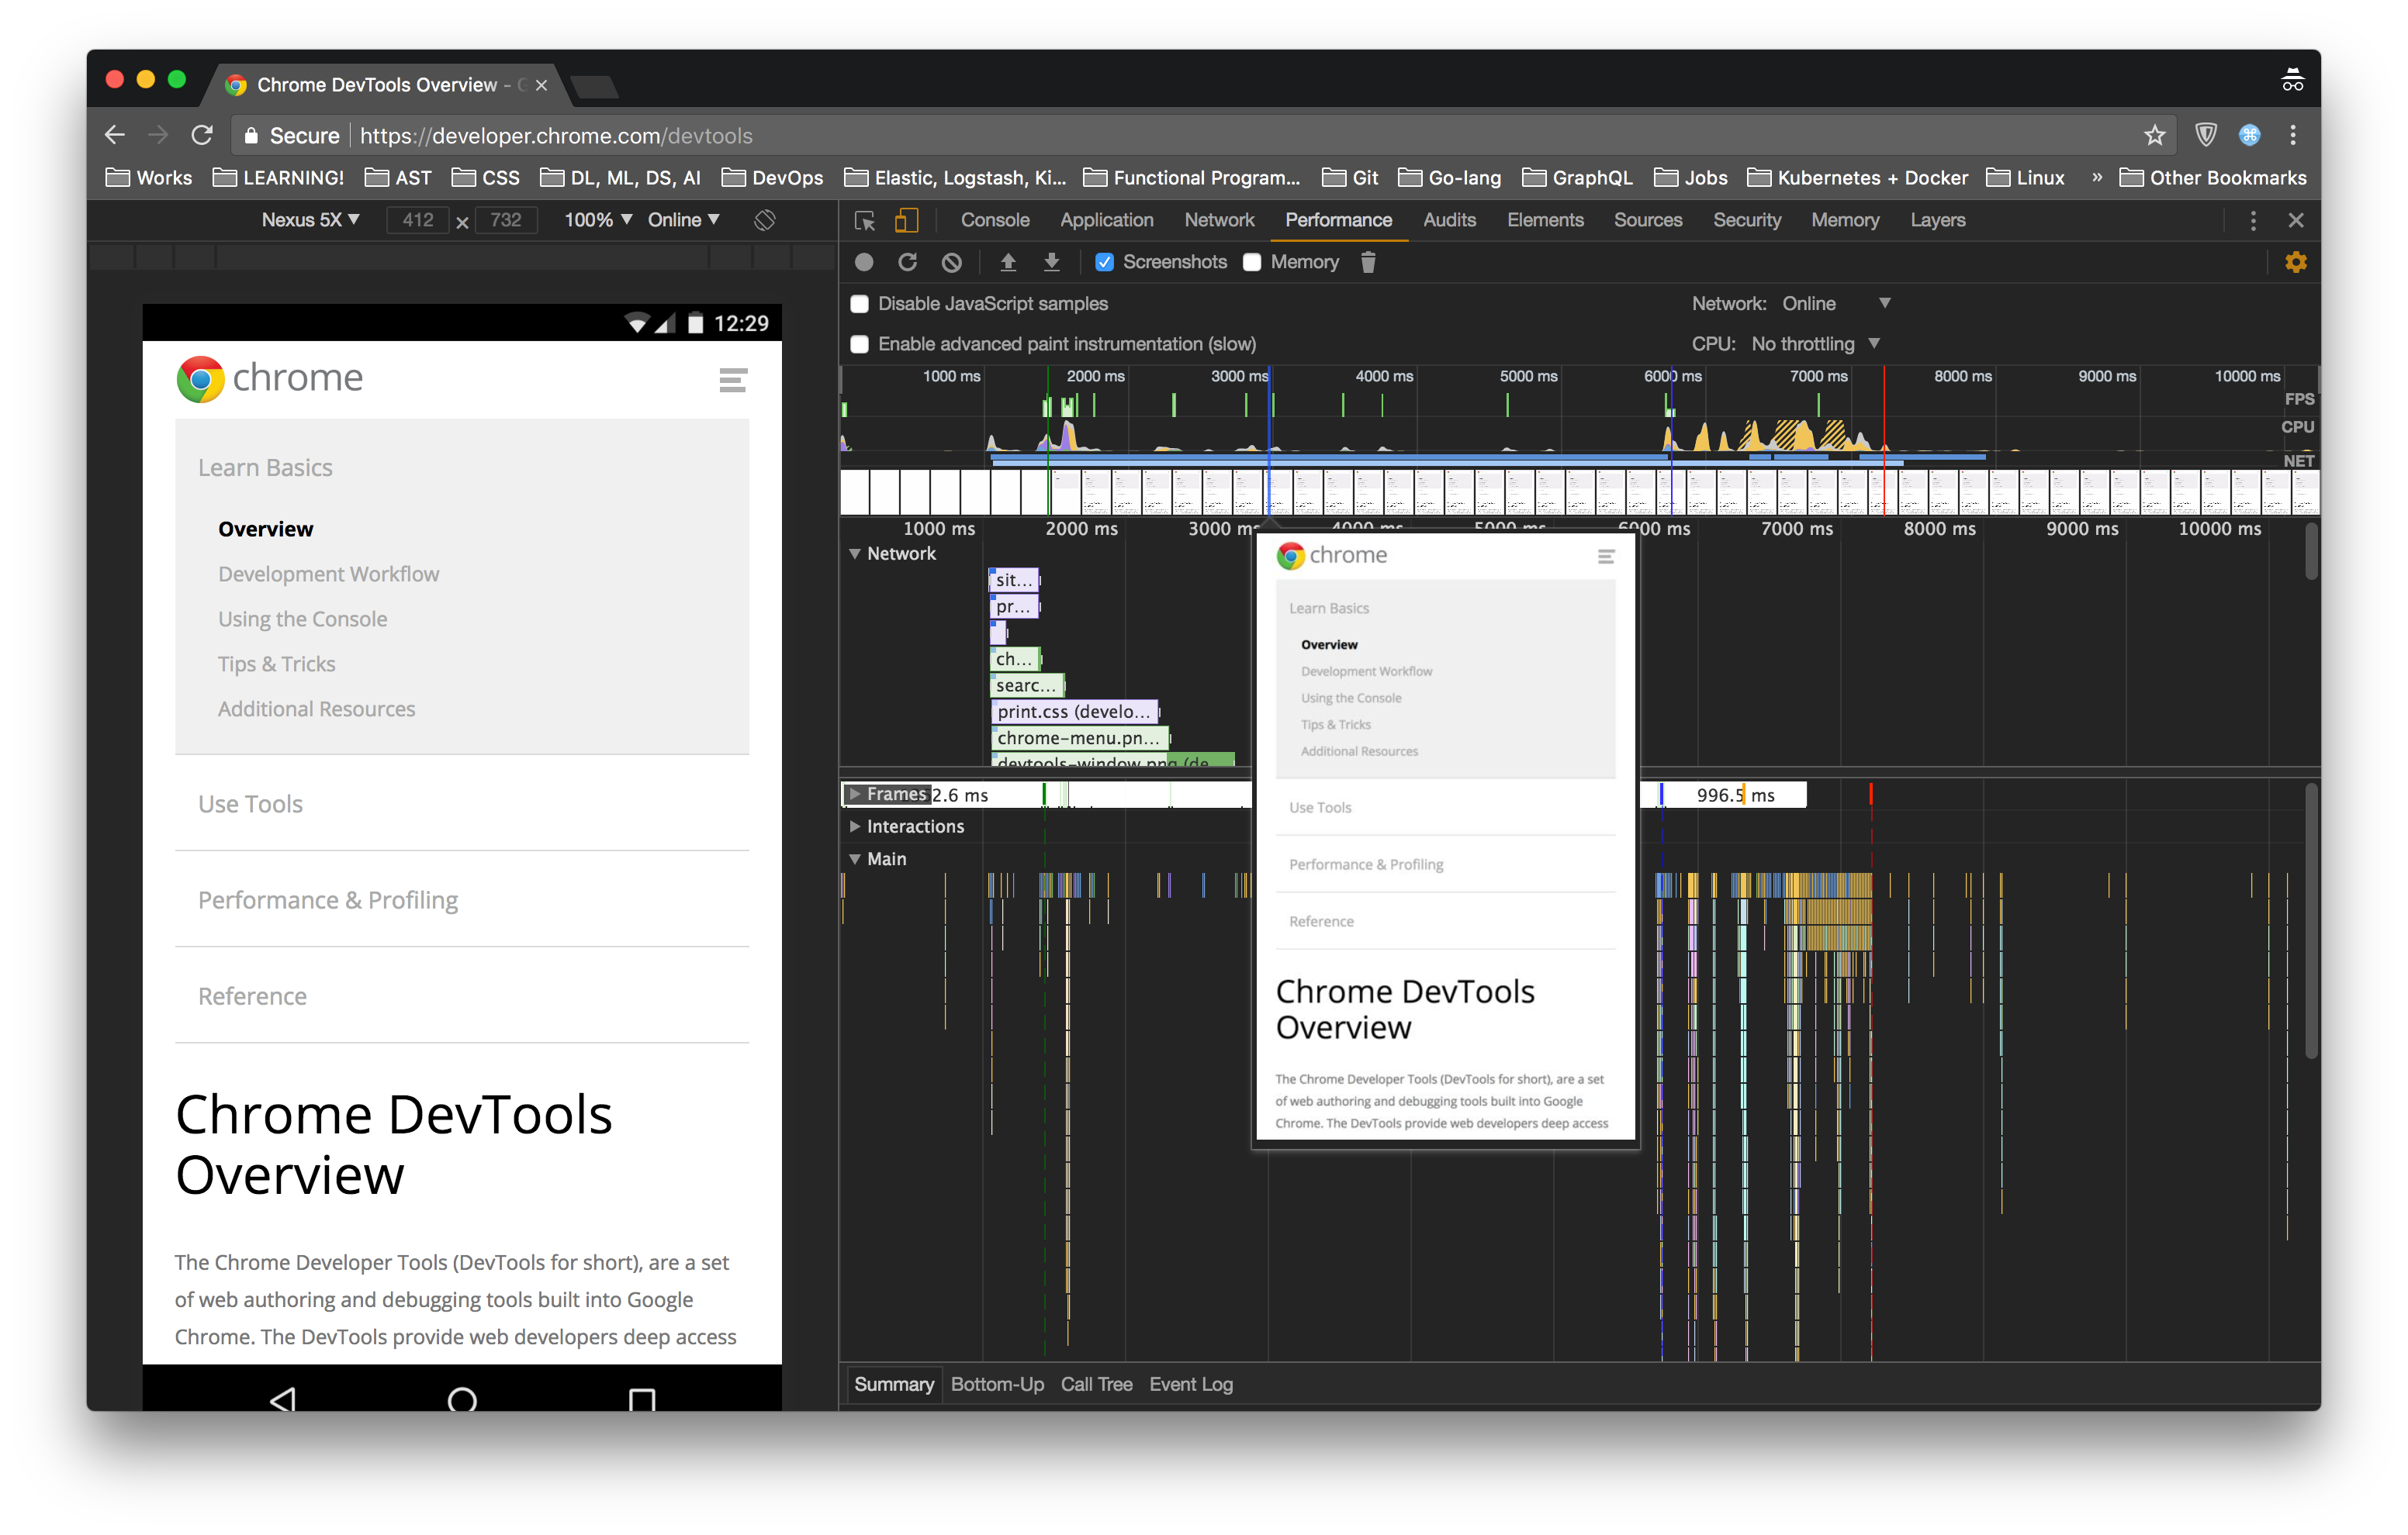Open the Audits tab

[1449, 220]
